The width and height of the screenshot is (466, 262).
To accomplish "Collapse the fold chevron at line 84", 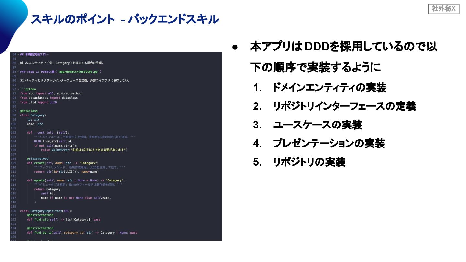I will (18, 54).
